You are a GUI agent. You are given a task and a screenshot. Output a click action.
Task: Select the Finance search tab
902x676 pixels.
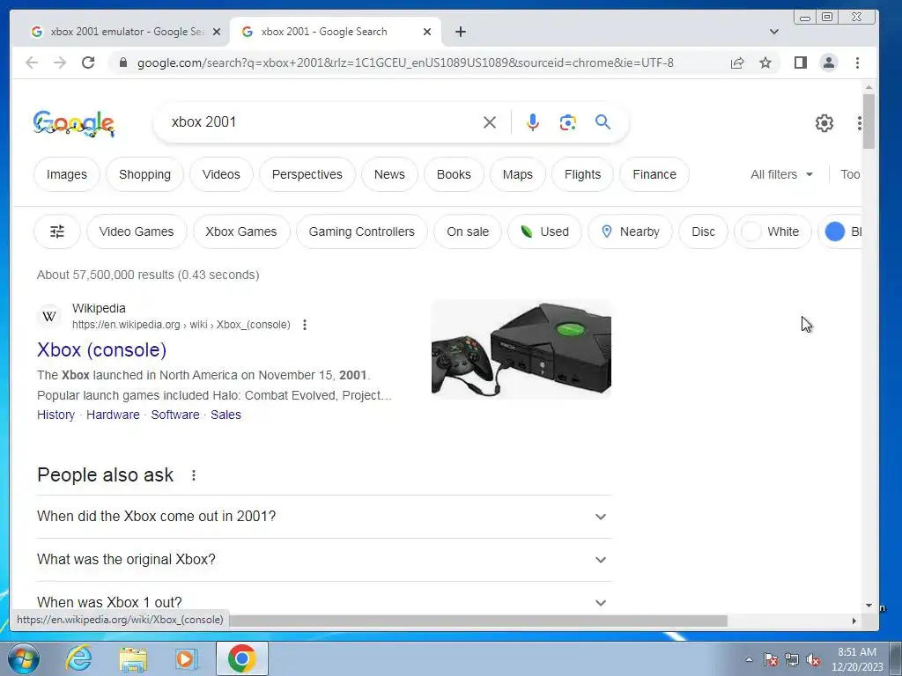tap(654, 174)
